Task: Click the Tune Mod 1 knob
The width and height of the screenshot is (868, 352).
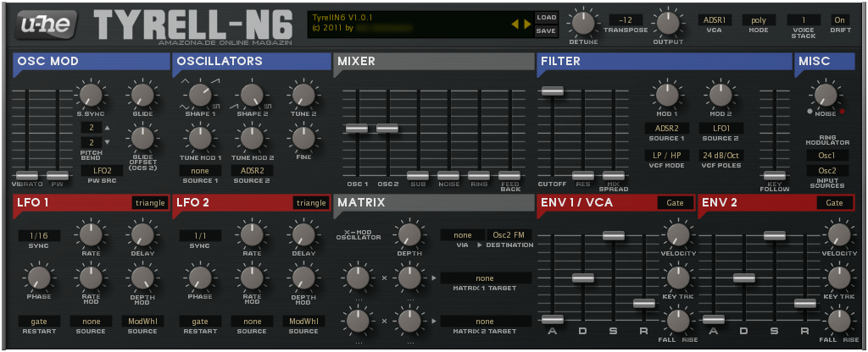Action: click(x=200, y=138)
